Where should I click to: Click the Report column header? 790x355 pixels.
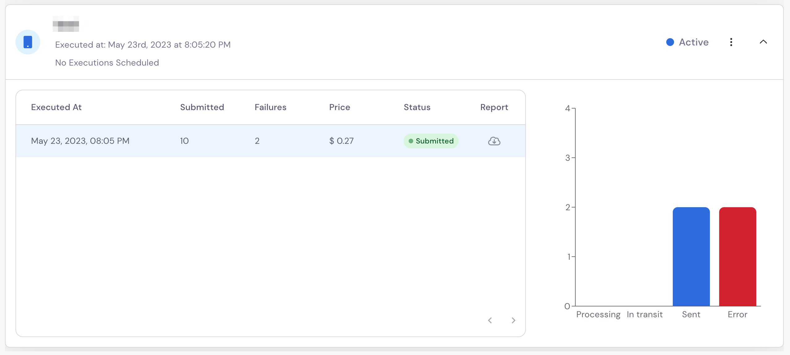494,107
